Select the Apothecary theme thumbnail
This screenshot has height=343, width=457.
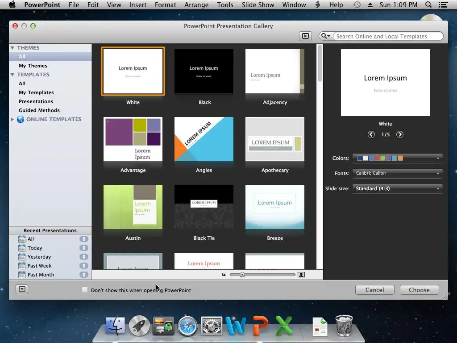275,139
